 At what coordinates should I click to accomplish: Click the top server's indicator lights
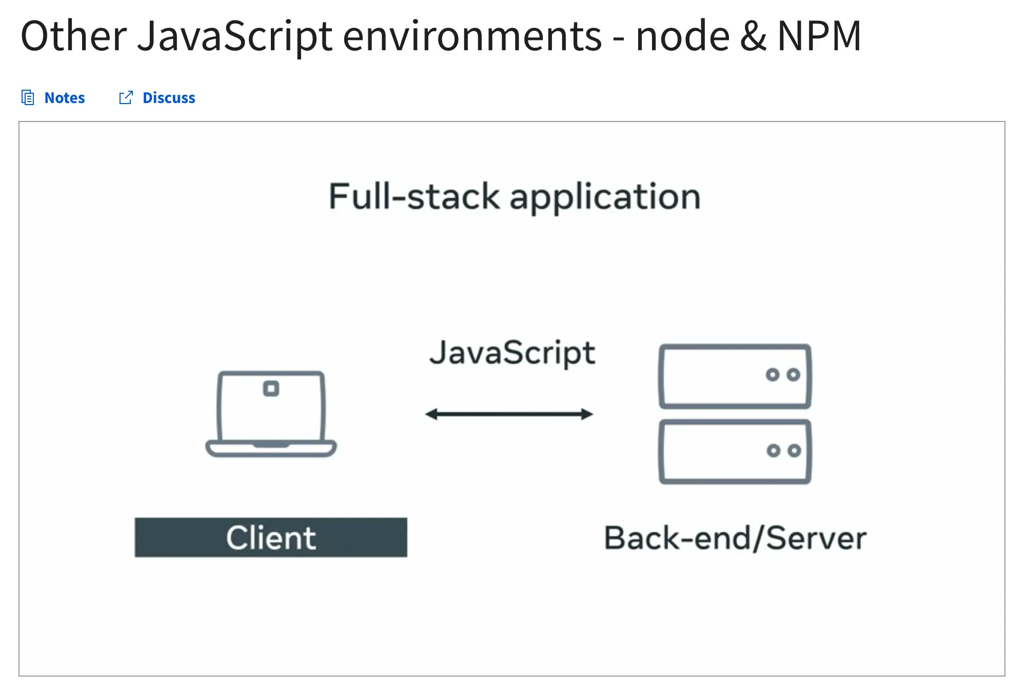coord(783,375)
